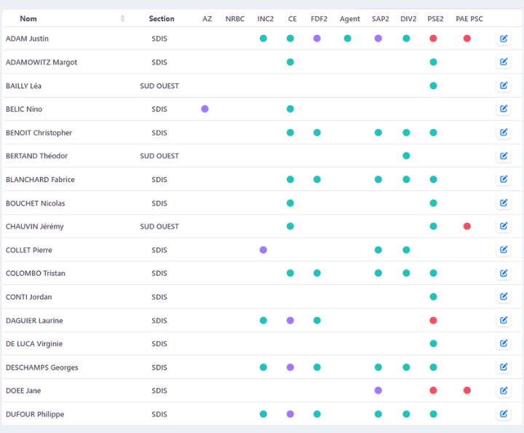Click SUD OUEST section for CHAUVIN Jérémy

tap(159, 227)
